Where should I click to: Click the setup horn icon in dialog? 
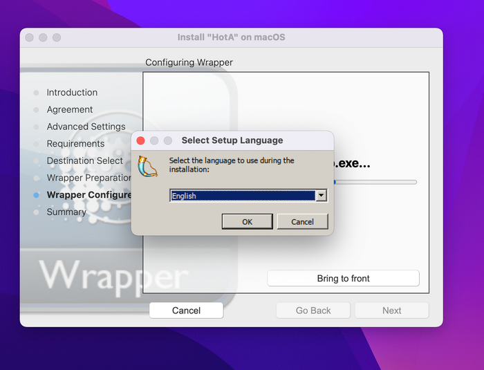[147, 167]
